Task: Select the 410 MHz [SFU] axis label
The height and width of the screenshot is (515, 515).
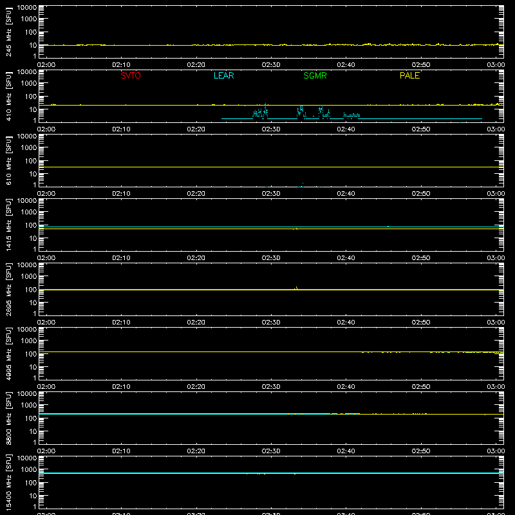Action: pyautogui.click(x=8, y=96)
